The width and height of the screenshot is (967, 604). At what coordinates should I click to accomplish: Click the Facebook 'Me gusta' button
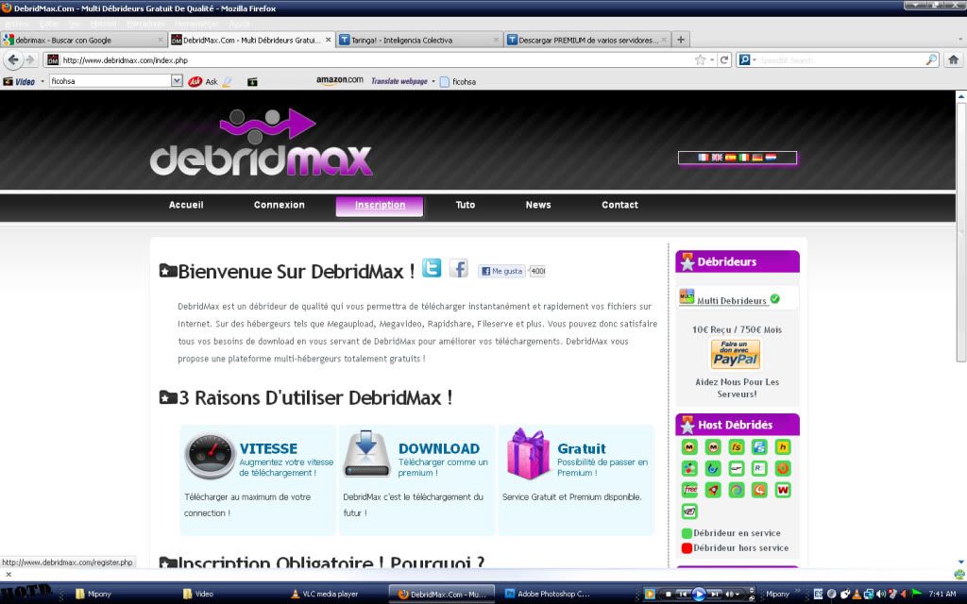point(501,271)
